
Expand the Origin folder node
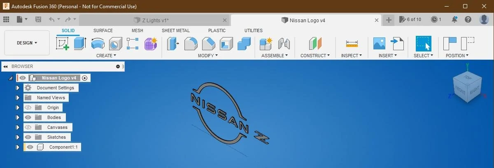pos(18,107)
